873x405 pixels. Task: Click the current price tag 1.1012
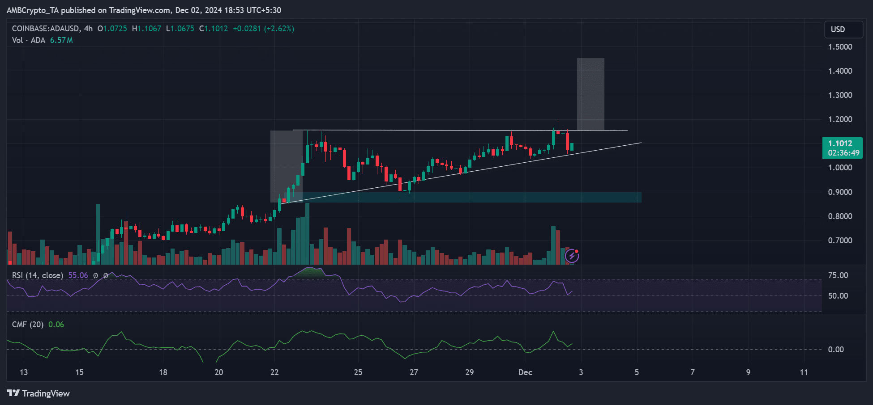tap(840, 143)
